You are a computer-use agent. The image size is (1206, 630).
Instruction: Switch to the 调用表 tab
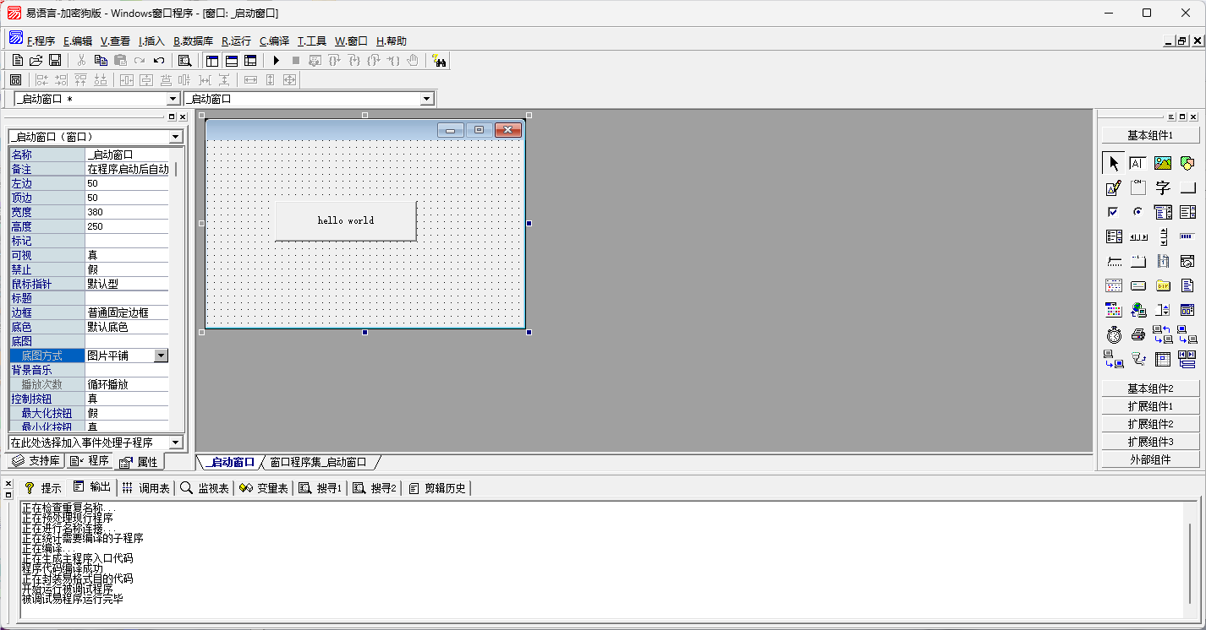[x=145, y=487]
